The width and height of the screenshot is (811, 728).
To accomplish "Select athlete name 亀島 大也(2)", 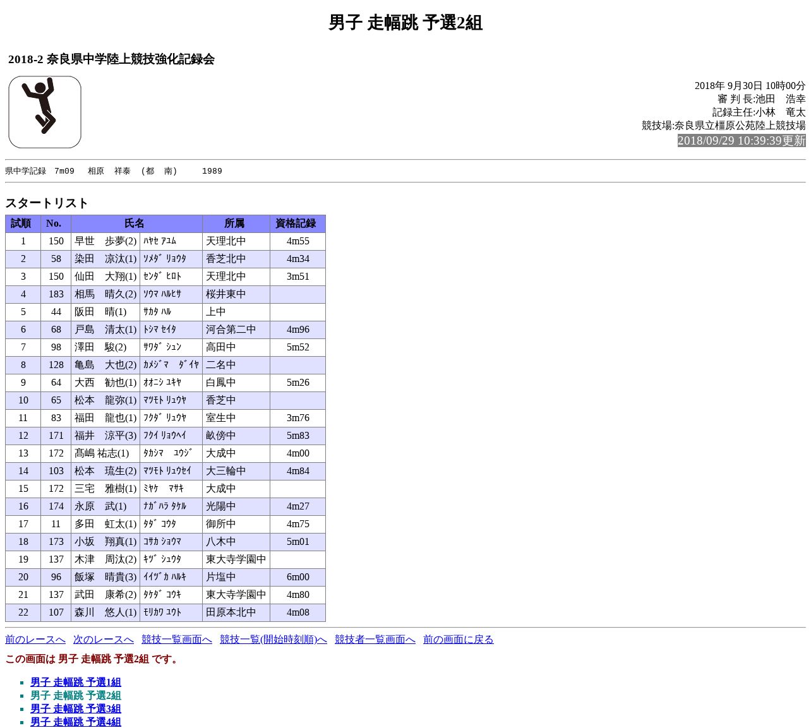I will (x=105, y=365).
